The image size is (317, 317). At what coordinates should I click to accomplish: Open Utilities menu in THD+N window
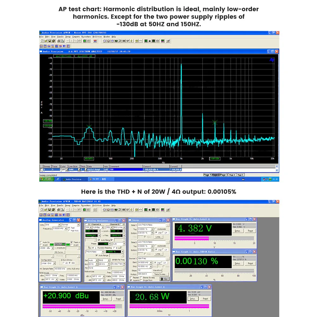click(97, 205)
